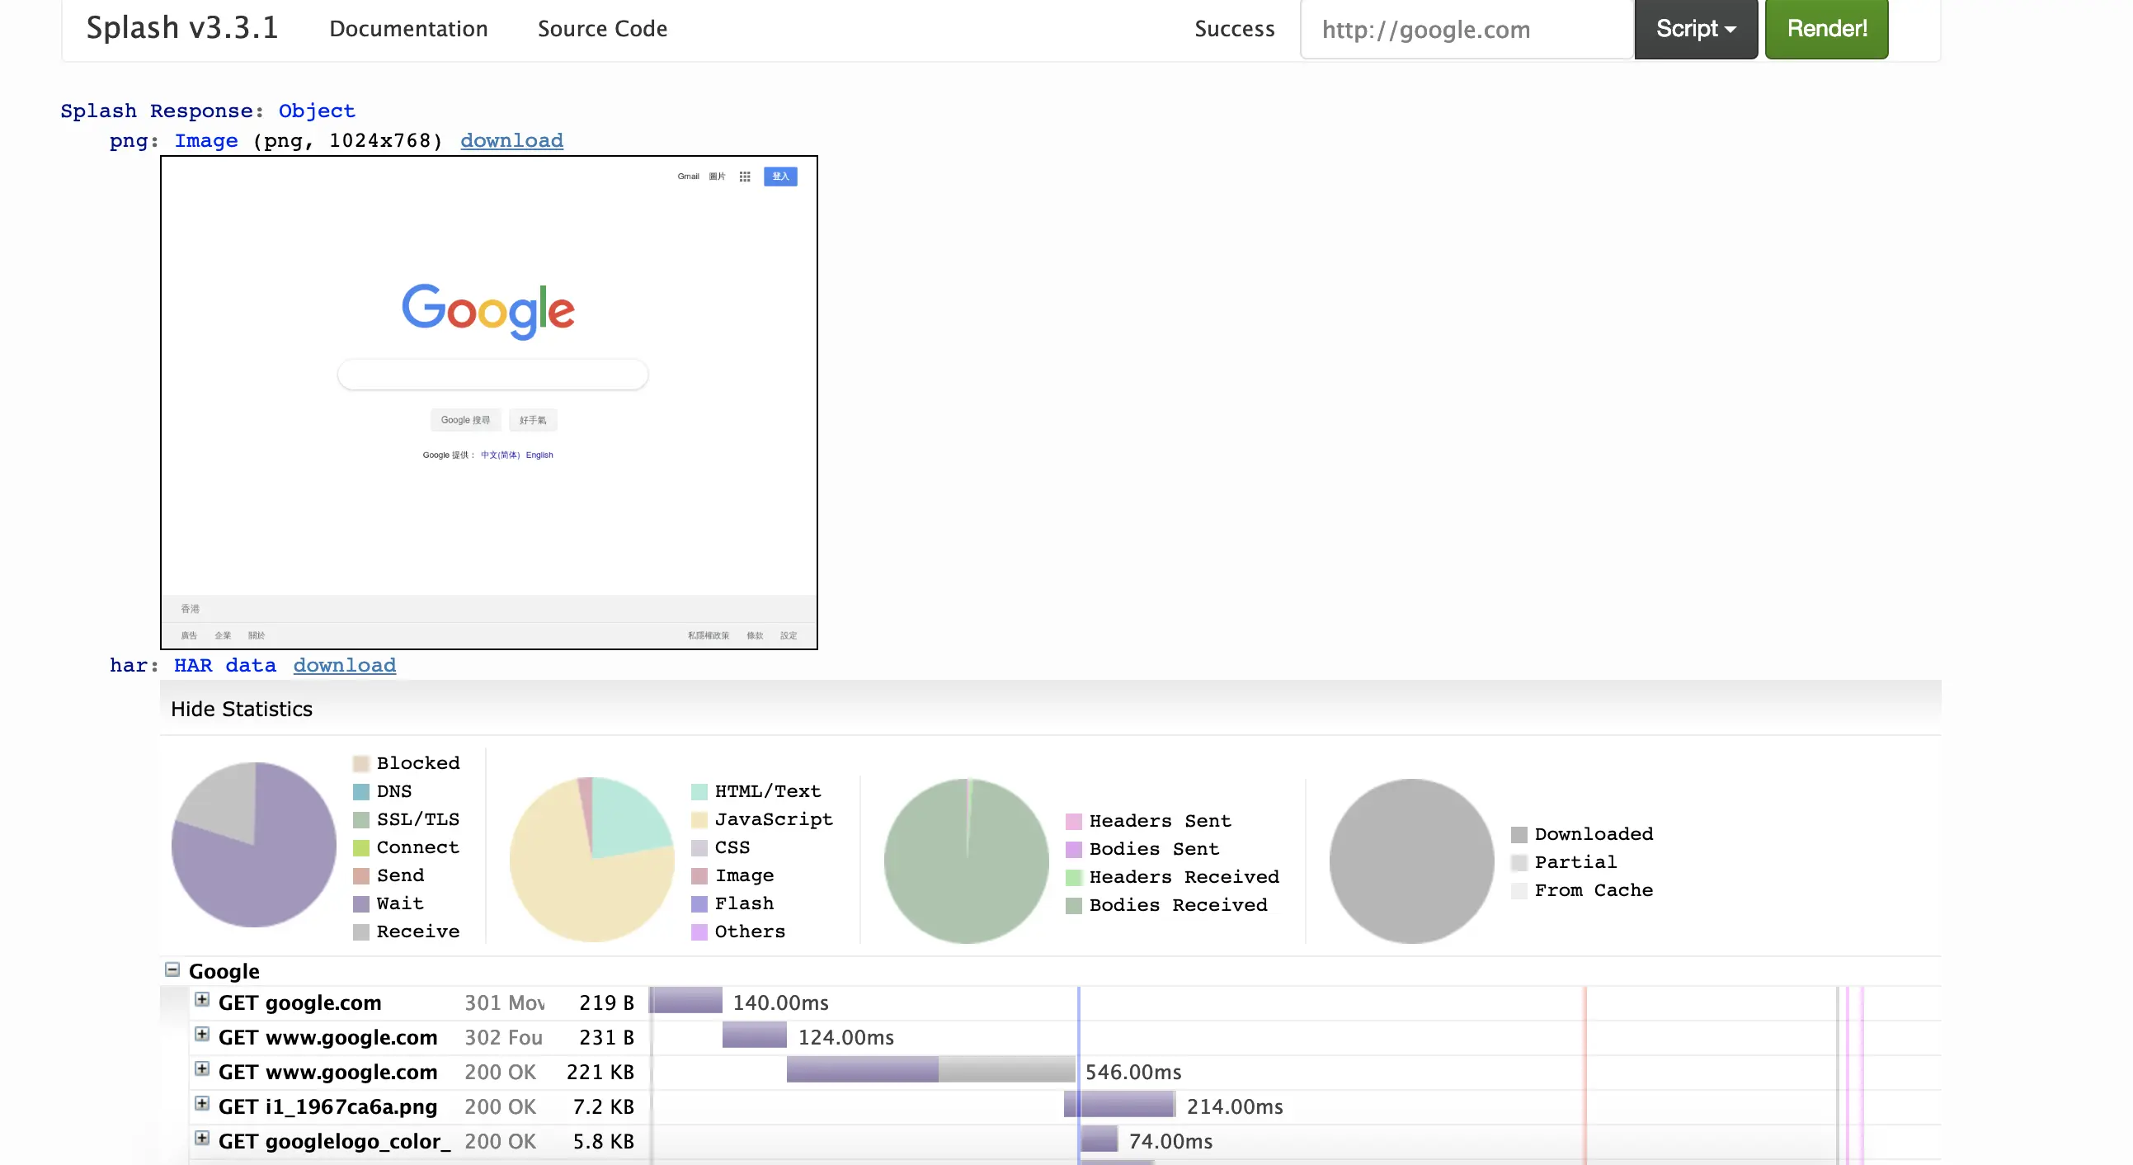
Task: Expand the googlelogo_color request row
Action: pyautogui.click(x=201, y=1139)
